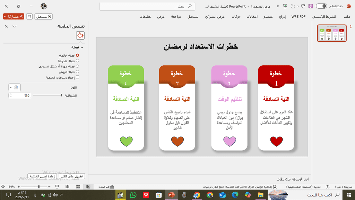Click the Save icon in the title bar
Screen dimensions: 355x200
(x=310, y=6)
